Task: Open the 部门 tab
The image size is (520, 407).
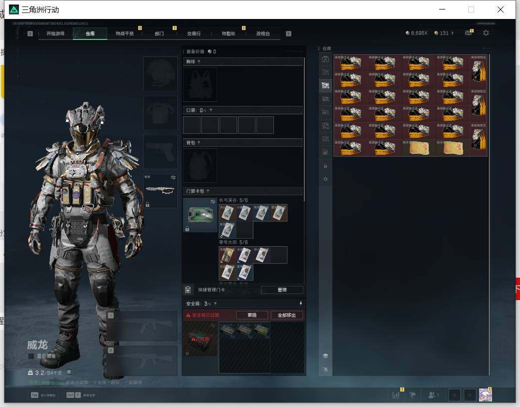Action: (159, 33)
